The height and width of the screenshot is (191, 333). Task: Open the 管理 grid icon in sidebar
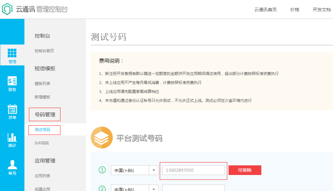pyautogui.click(x=12, y=53)
